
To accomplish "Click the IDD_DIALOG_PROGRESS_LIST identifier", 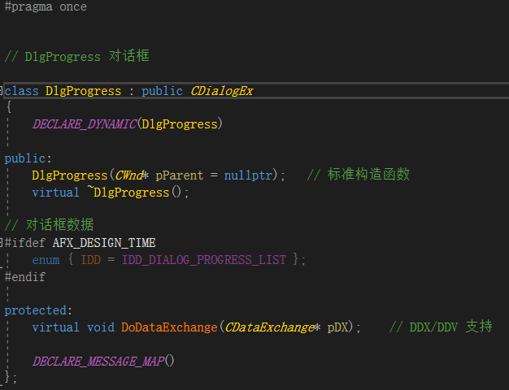I will click(204, 260).
